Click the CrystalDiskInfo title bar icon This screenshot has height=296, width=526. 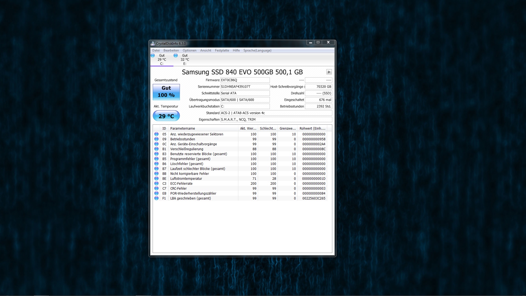click(153, 43)
